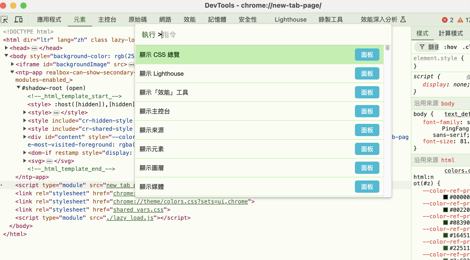Expand the cr-hidden-style style node
Viewport: 470px width, 260px height.
click(25, 120)
